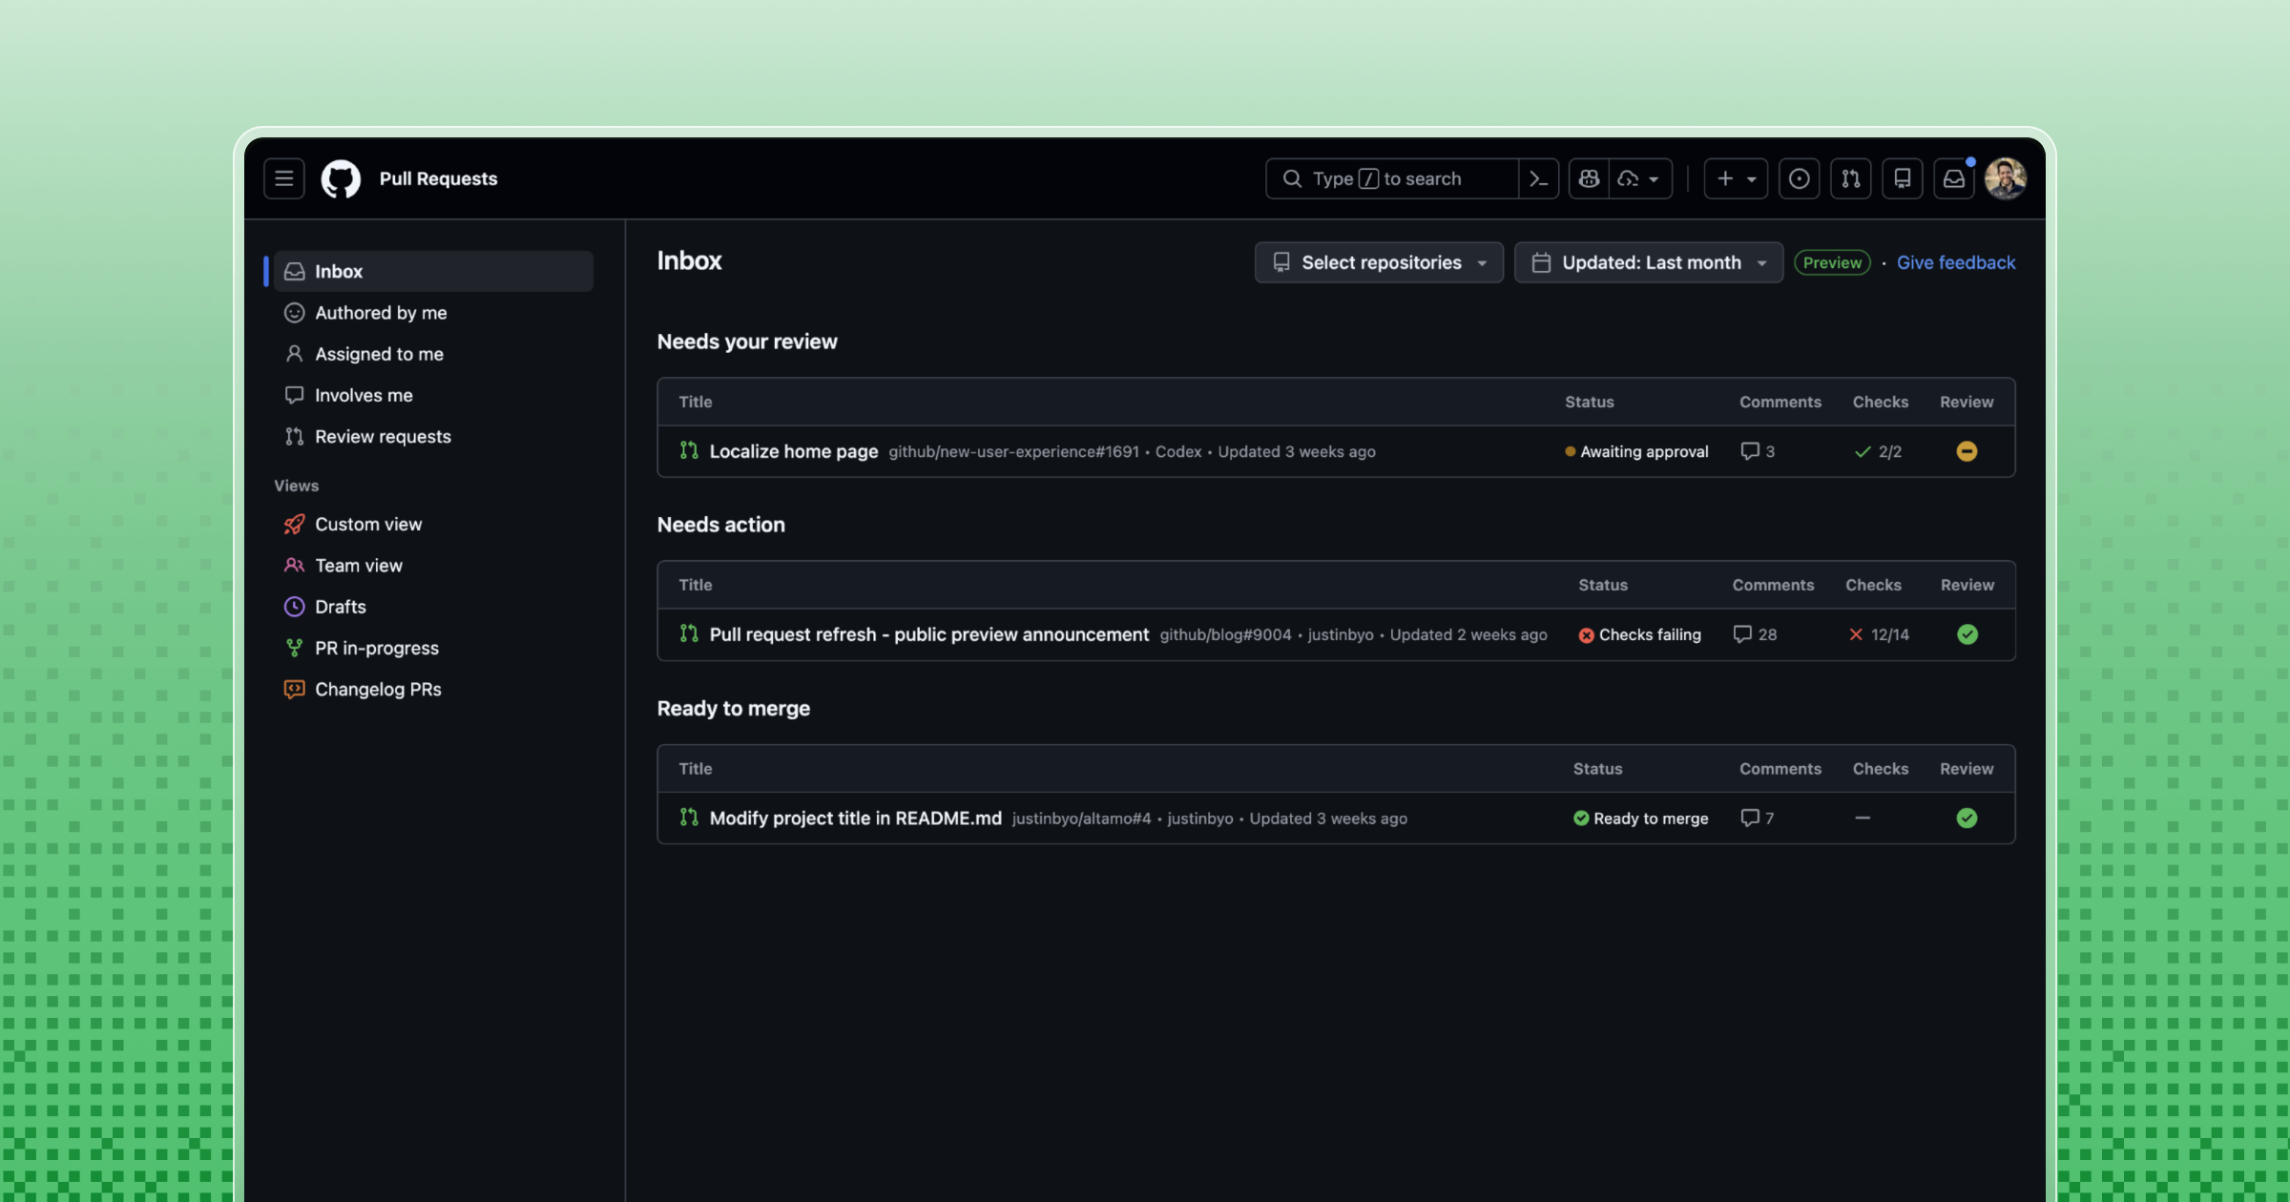The height and width of the screenshot is (1202, 2290).
Task: Open the Localize home page pull request
Action: 793,451
